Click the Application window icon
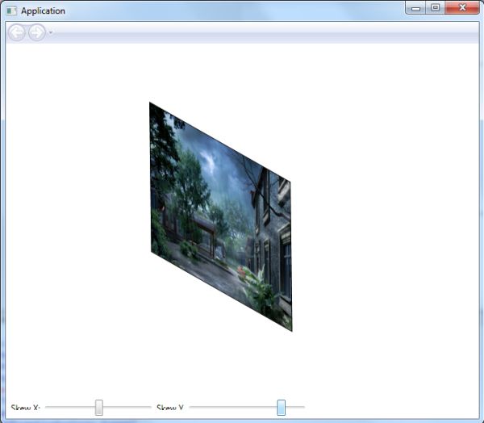484x423 pixels. click(x=11, y=11)
